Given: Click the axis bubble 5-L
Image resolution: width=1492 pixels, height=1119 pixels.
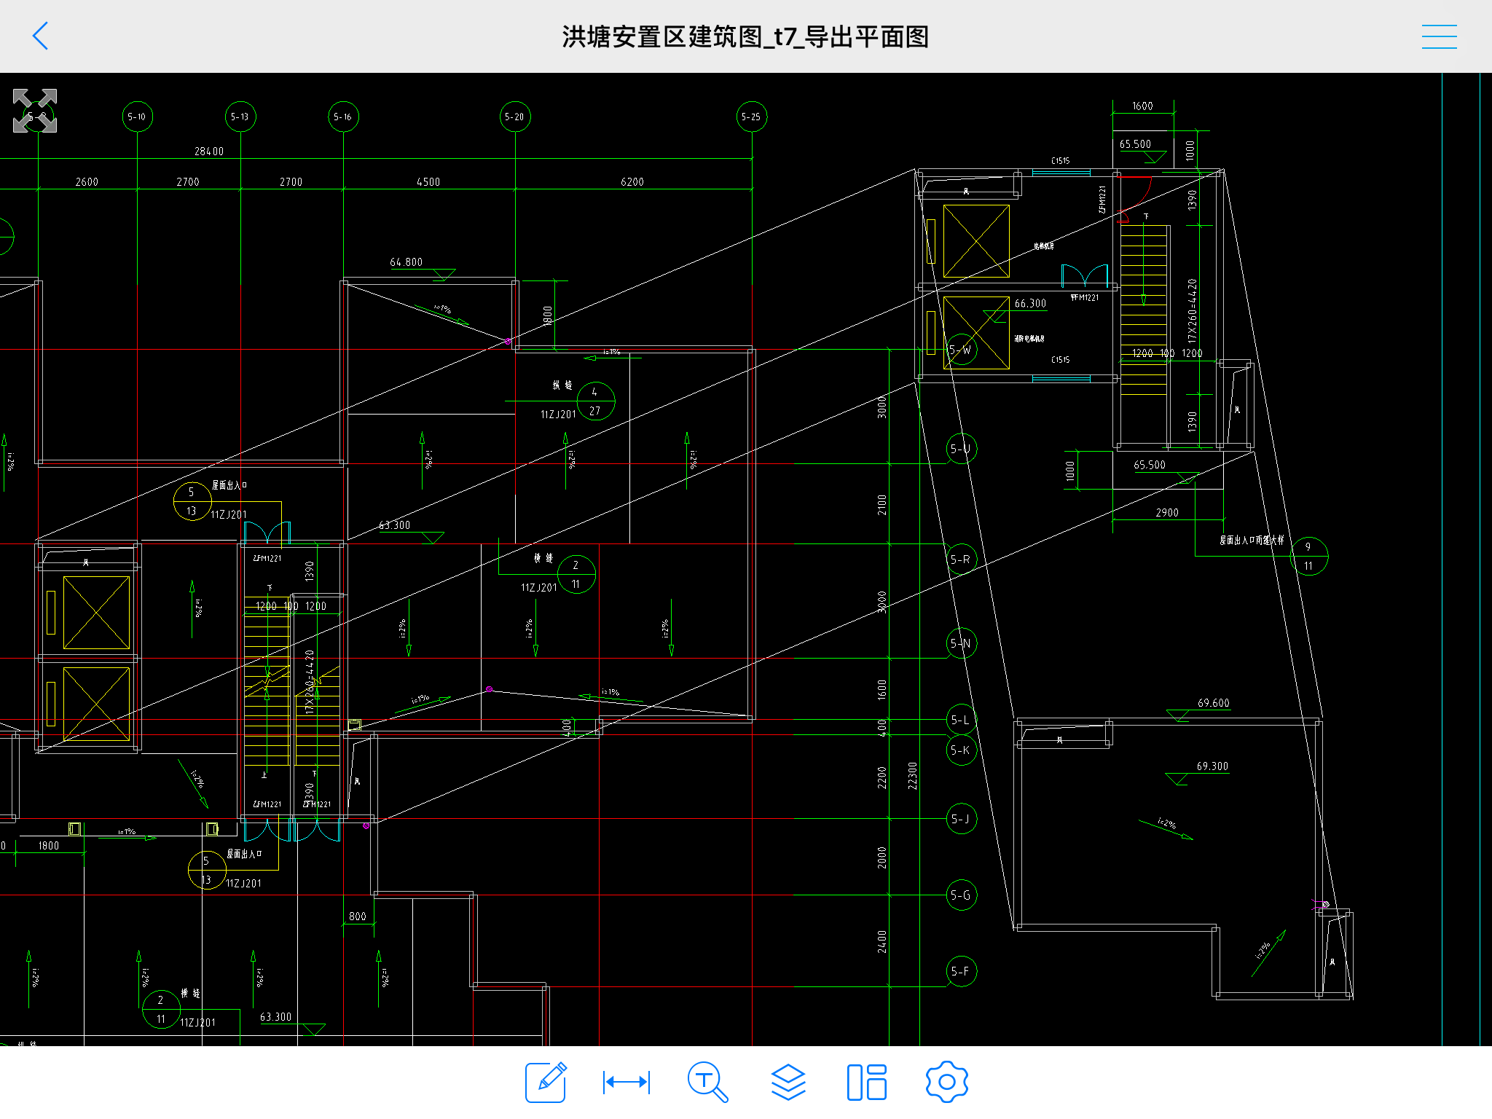Looking at the screenshot, I should pyautogui.click(x=962, y=720).
